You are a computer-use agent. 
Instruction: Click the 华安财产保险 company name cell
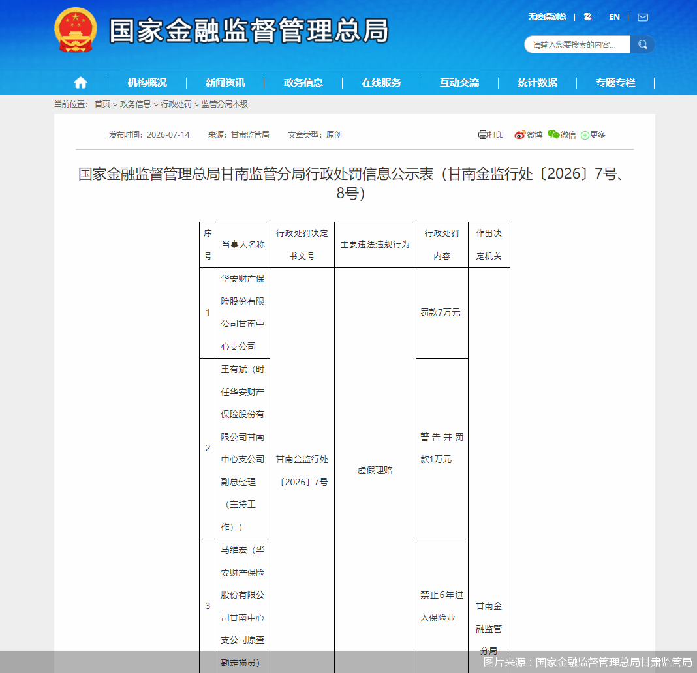[x=243, y=313]
